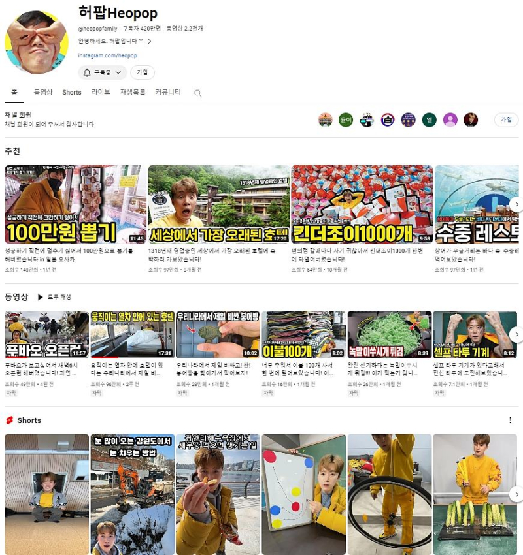Click the play-all triangle icon beside 동영상

40,297
